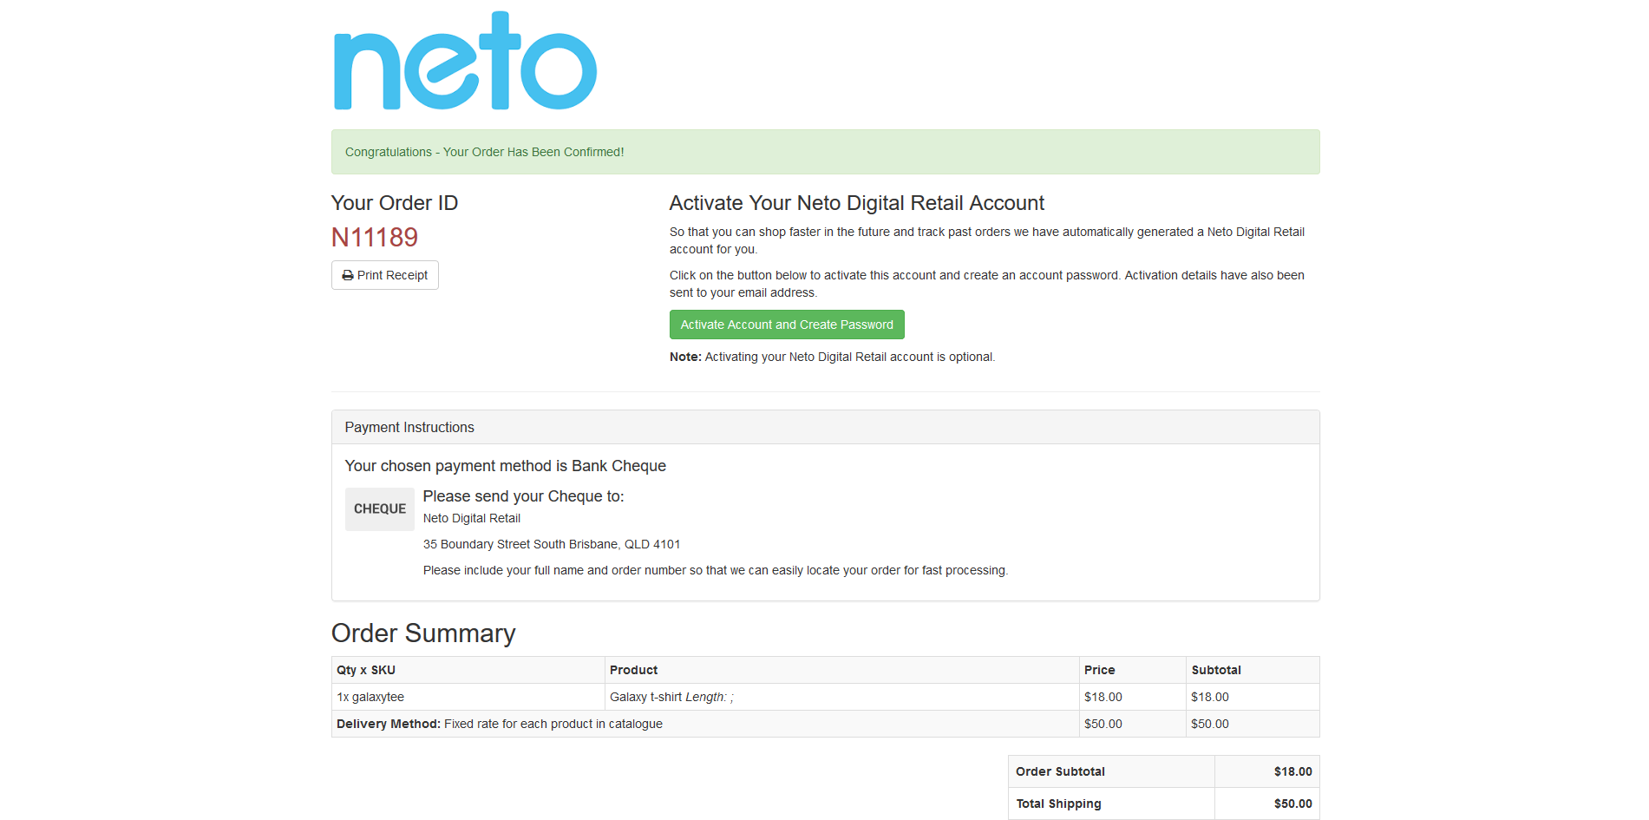
Task: Click the Total Shipping label
Action: (x=1059, y=804)
